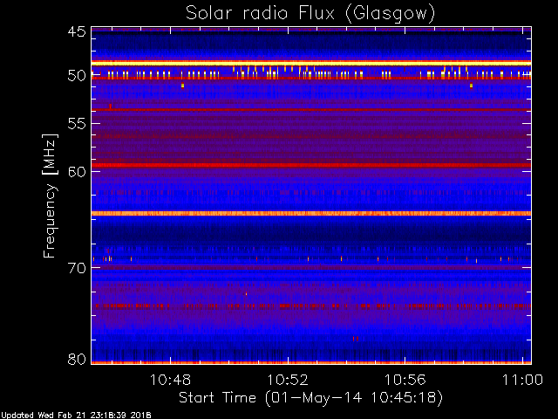Select the 10:48 time tick label
558x419 pixels.
[171, 380]
